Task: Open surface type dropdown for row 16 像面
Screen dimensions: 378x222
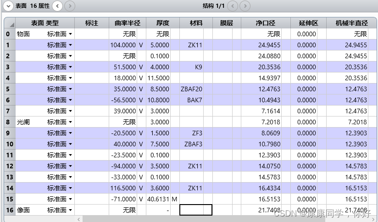Action: pos(70,210)
